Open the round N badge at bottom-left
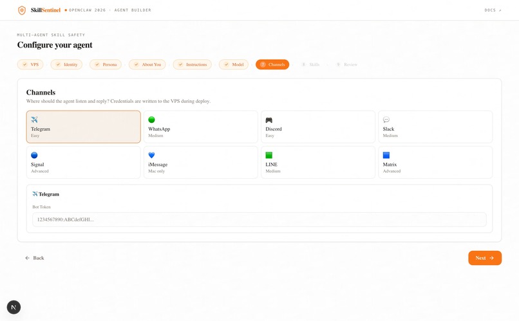This screenshot has width=519, height=321. 14,307
